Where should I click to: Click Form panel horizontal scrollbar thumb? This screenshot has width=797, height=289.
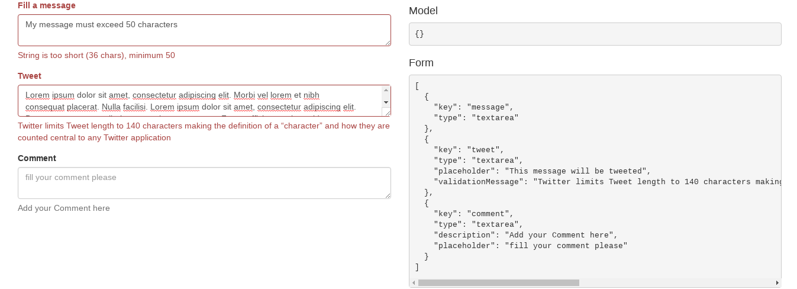(498, 283)
